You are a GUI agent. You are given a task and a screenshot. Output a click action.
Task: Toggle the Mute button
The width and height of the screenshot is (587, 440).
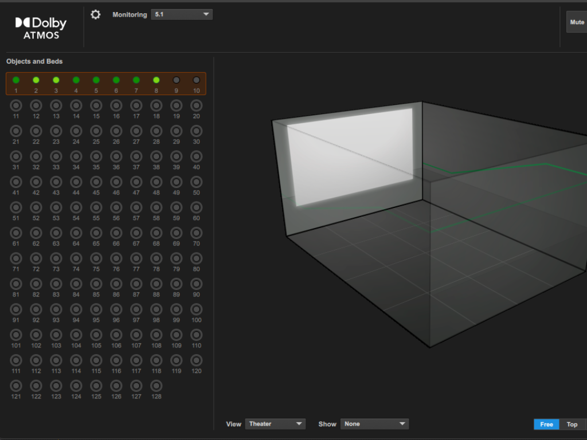point(577,22)
